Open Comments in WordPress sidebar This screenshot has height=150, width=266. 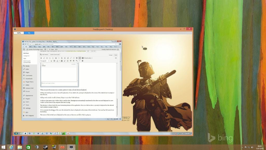point(29,76)
